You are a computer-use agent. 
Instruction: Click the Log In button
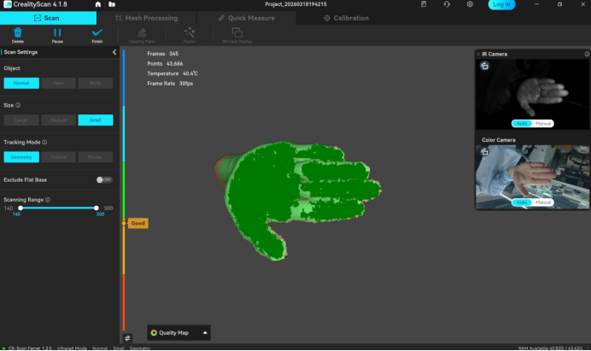click(502, 4)
